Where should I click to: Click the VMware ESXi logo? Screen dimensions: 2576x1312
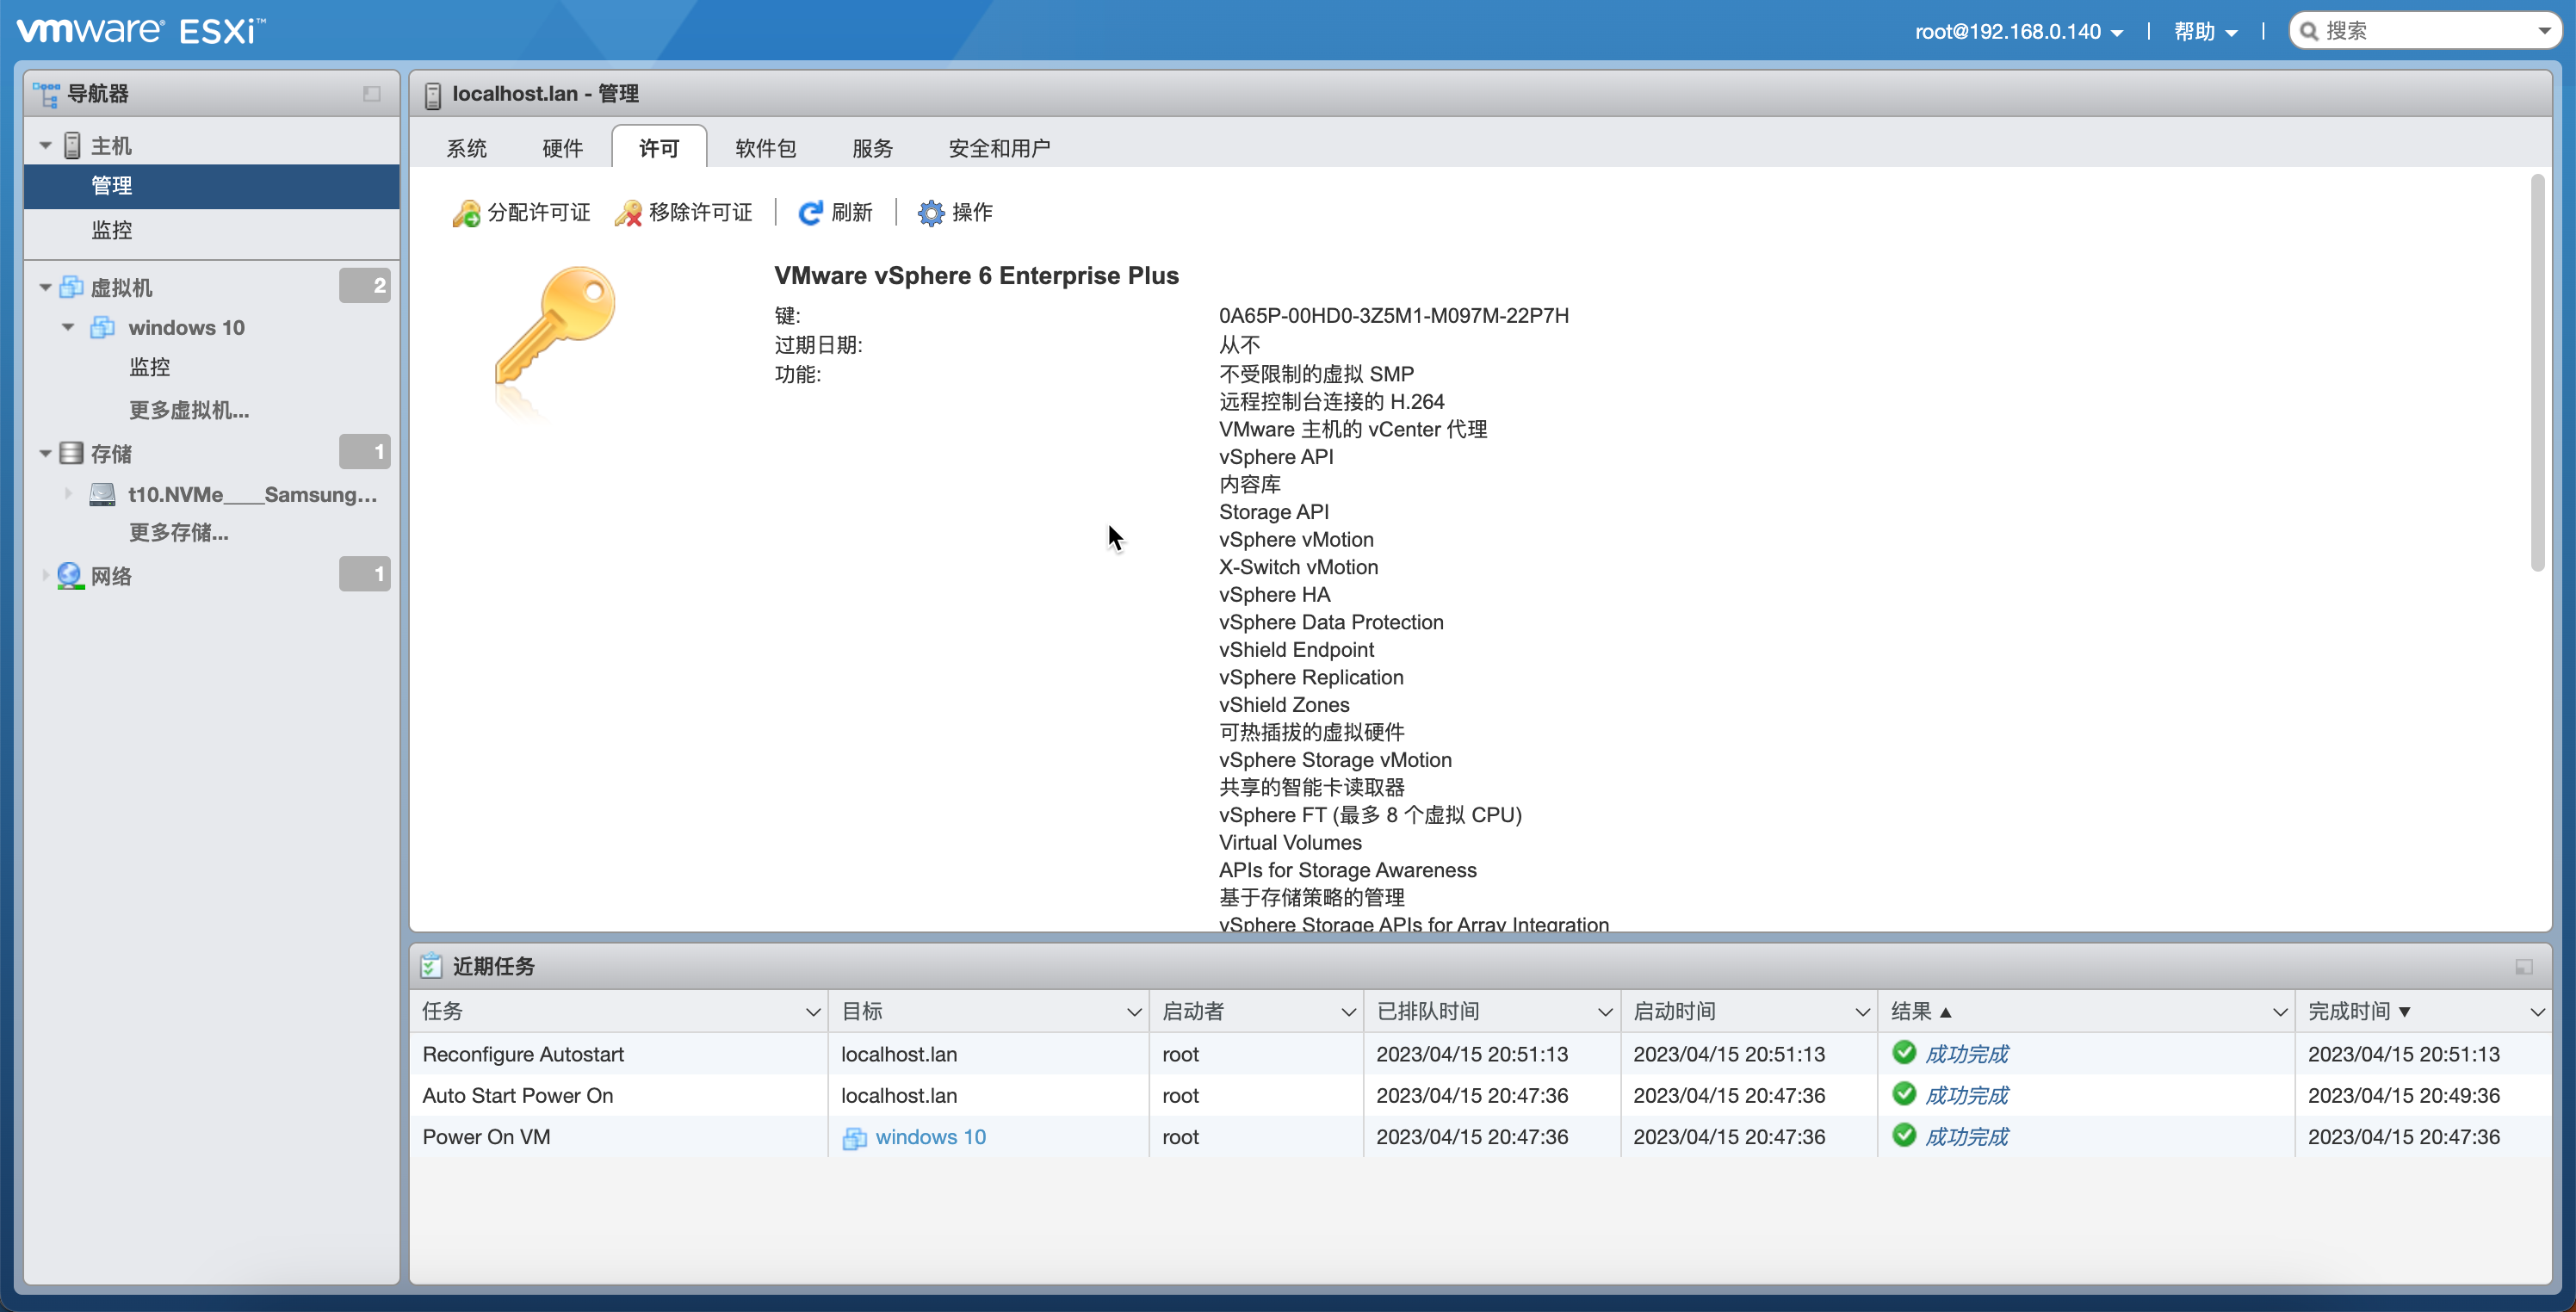140,31
